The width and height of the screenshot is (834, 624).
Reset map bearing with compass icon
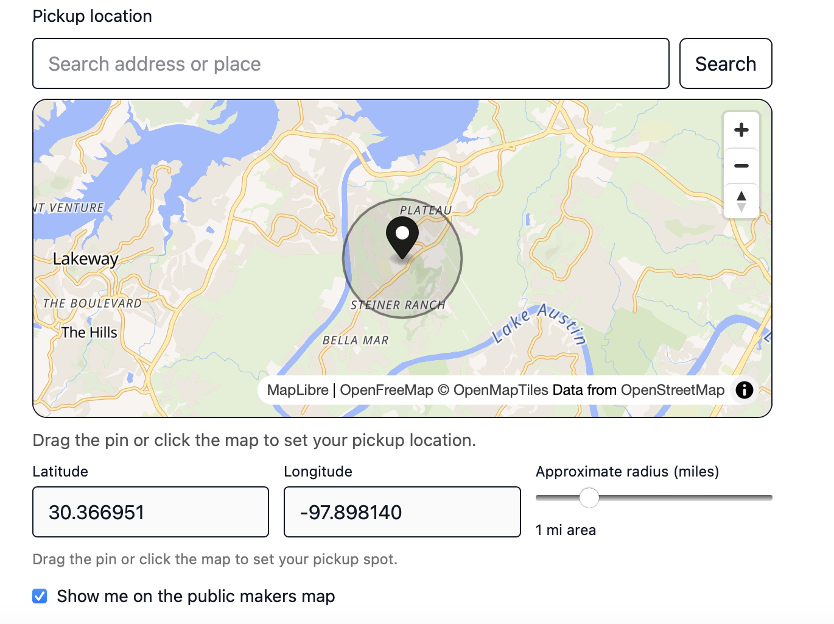741,201
